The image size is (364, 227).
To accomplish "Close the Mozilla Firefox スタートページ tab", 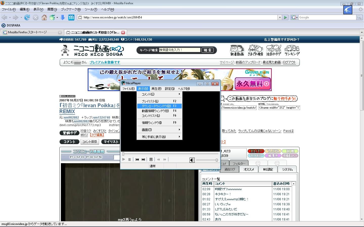I will (60, 33).
